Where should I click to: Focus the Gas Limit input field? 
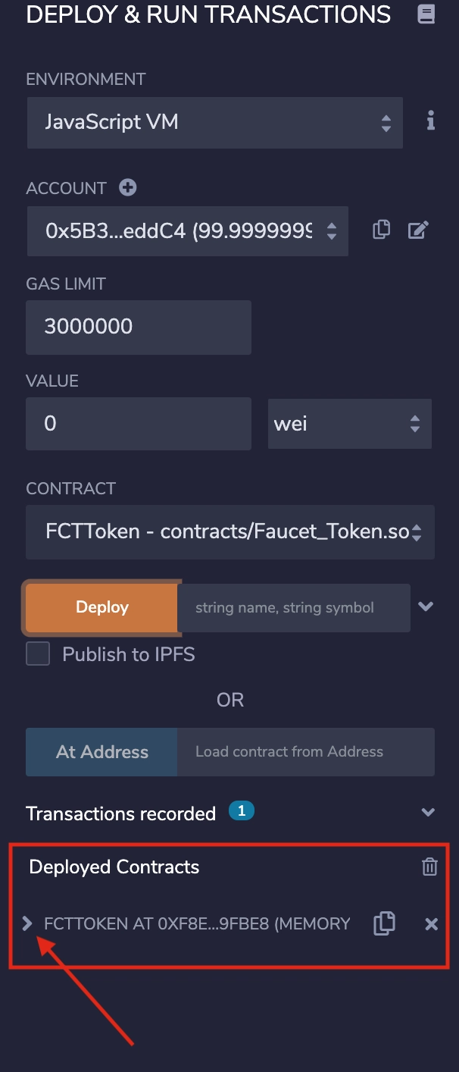pos(139,327)
